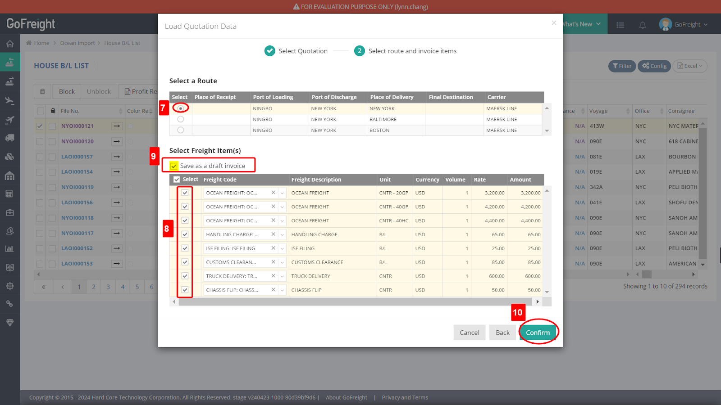Open the notification bell icon
The height and width of the screenshot is (405, 721).
(x=643, y=25)
